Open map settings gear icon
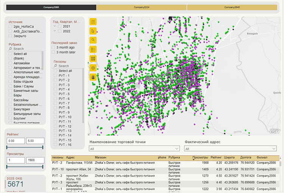284x193 pixels. pyautogui.click(x=93, y=68)
